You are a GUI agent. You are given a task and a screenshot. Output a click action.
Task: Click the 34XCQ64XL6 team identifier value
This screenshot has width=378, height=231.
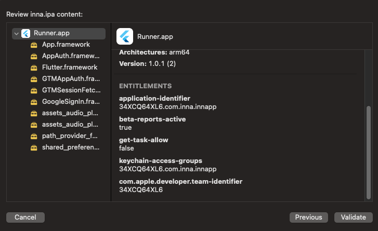[141, 190]
